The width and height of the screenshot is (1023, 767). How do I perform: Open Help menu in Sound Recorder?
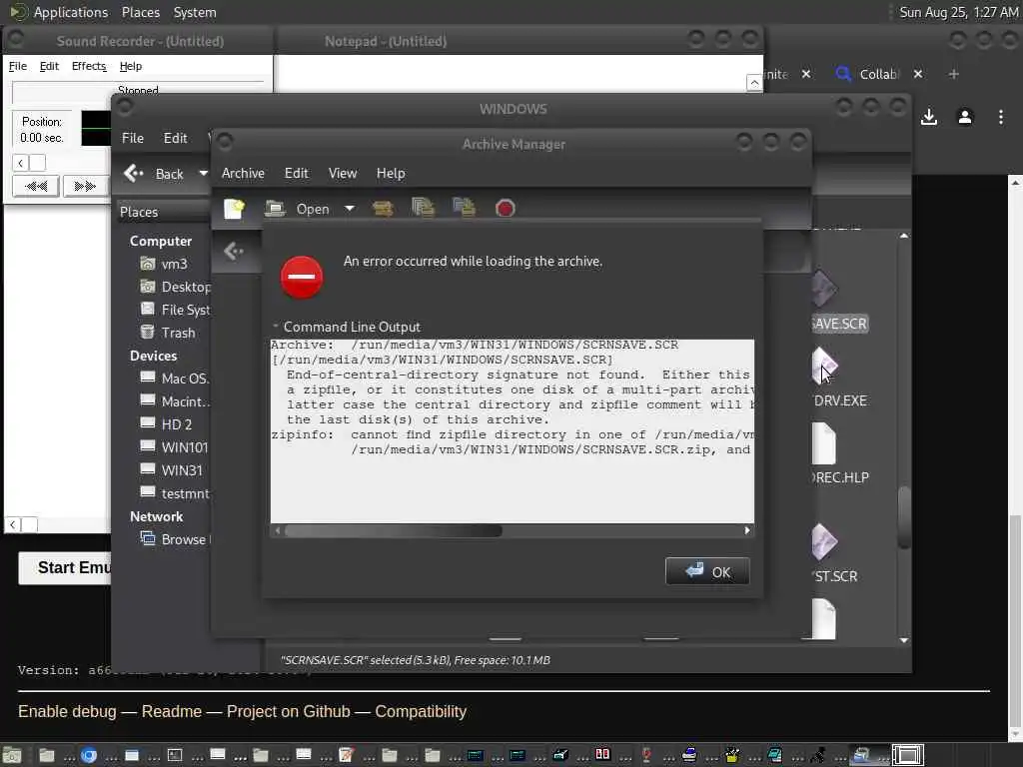tap(131, 66)
